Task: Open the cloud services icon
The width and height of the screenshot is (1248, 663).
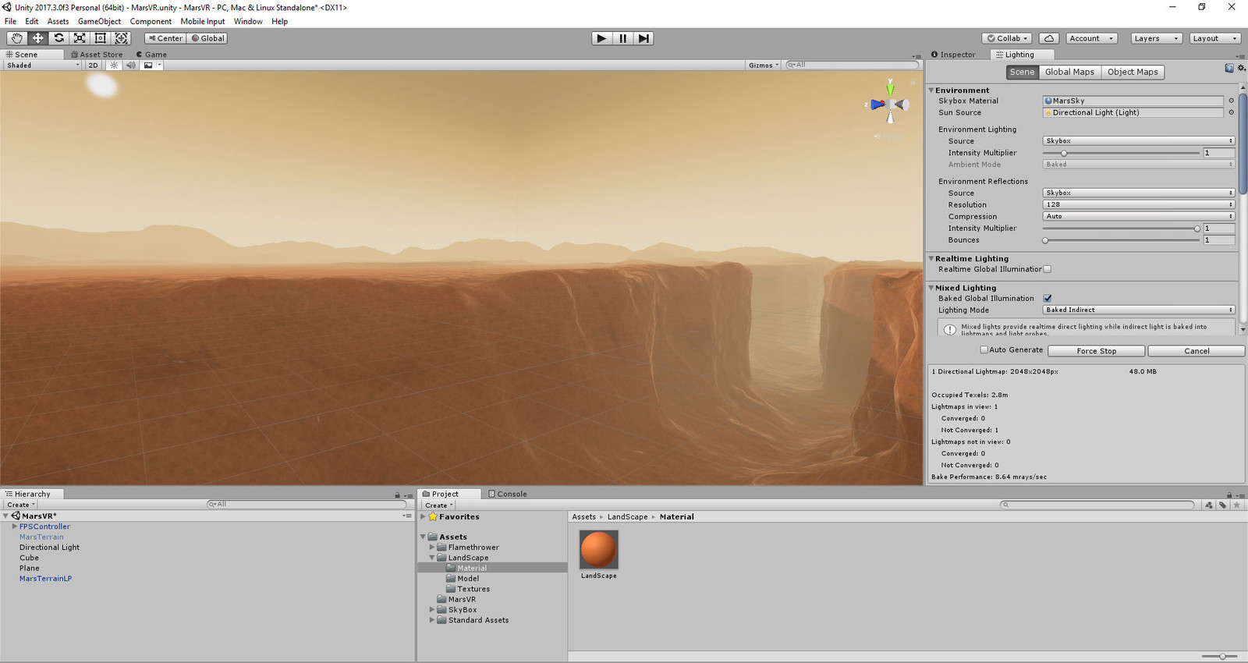Action: tap(1049, 38)
